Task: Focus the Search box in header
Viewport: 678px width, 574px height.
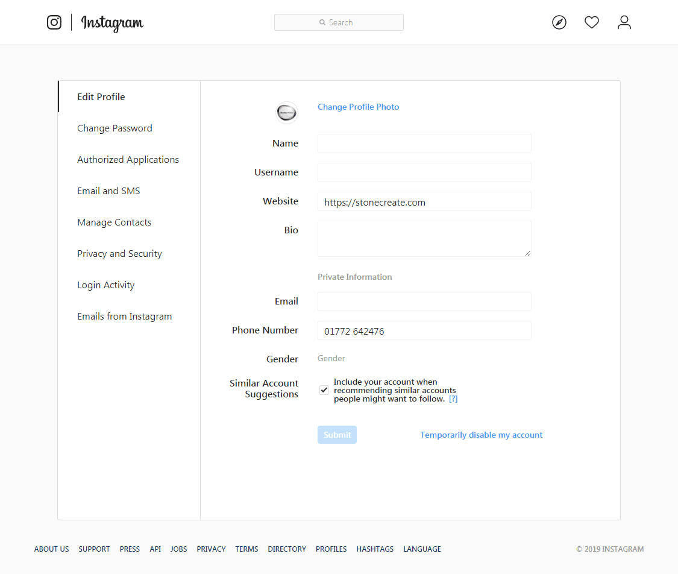Action: tap(339, 22)
